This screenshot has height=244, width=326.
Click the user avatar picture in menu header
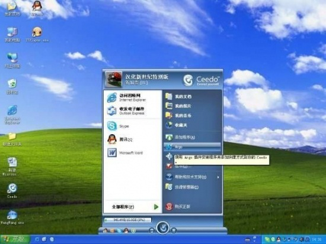[114, 79]
